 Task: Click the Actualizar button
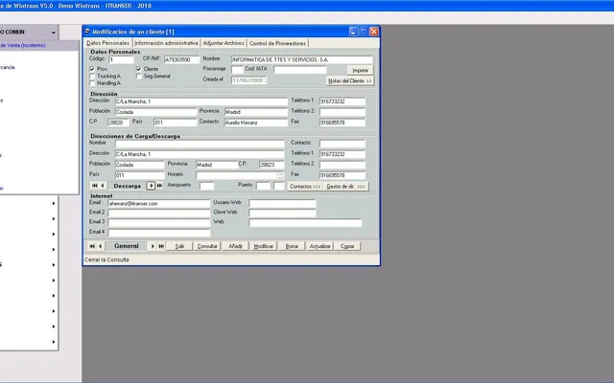319,246
